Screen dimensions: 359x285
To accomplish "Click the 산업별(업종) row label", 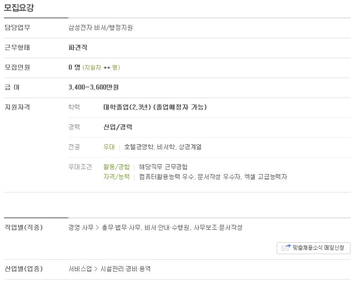I will (24, 269).
